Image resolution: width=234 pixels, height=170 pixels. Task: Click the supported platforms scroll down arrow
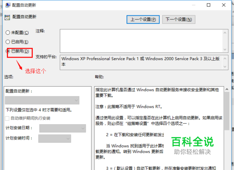(x=225, y=67)
